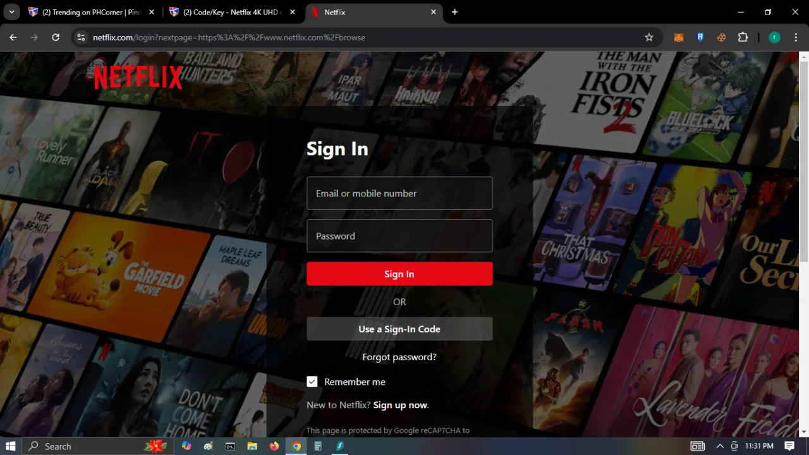Open the notification center icon

(789, 446)
